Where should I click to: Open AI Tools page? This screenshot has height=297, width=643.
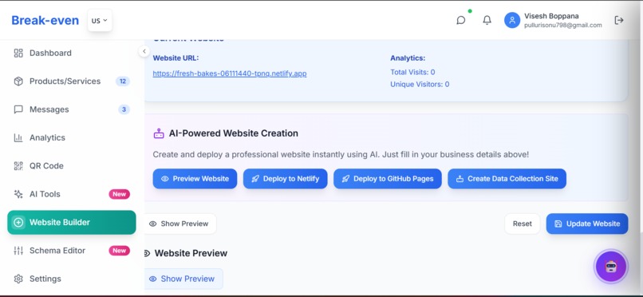(72, 194)
